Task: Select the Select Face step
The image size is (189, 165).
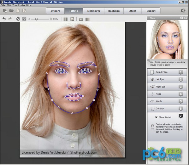Action: [167, 72]
